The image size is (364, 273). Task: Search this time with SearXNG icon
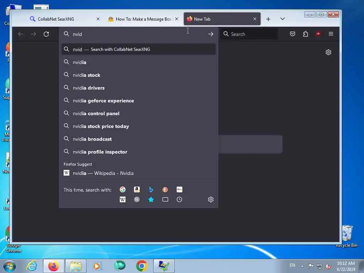pyautogui.click(x=137, y=199)
